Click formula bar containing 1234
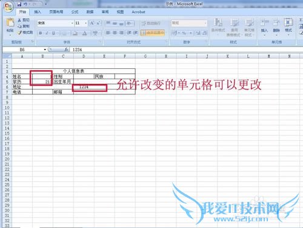The image size is (303, 228). (x=186, y=50)
